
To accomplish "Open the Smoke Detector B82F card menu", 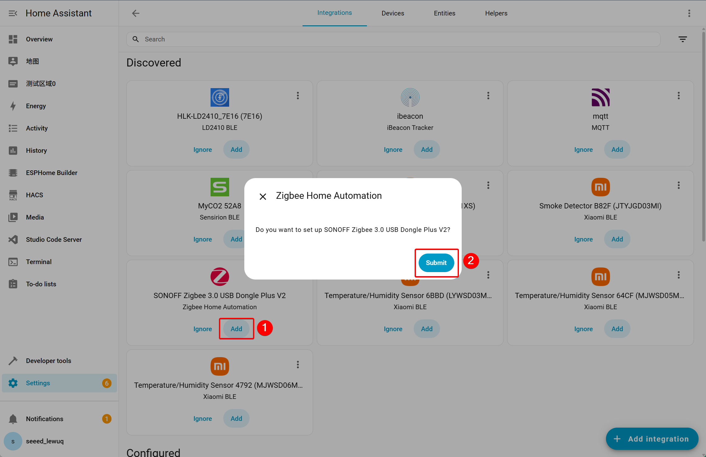I will [679, 185].
